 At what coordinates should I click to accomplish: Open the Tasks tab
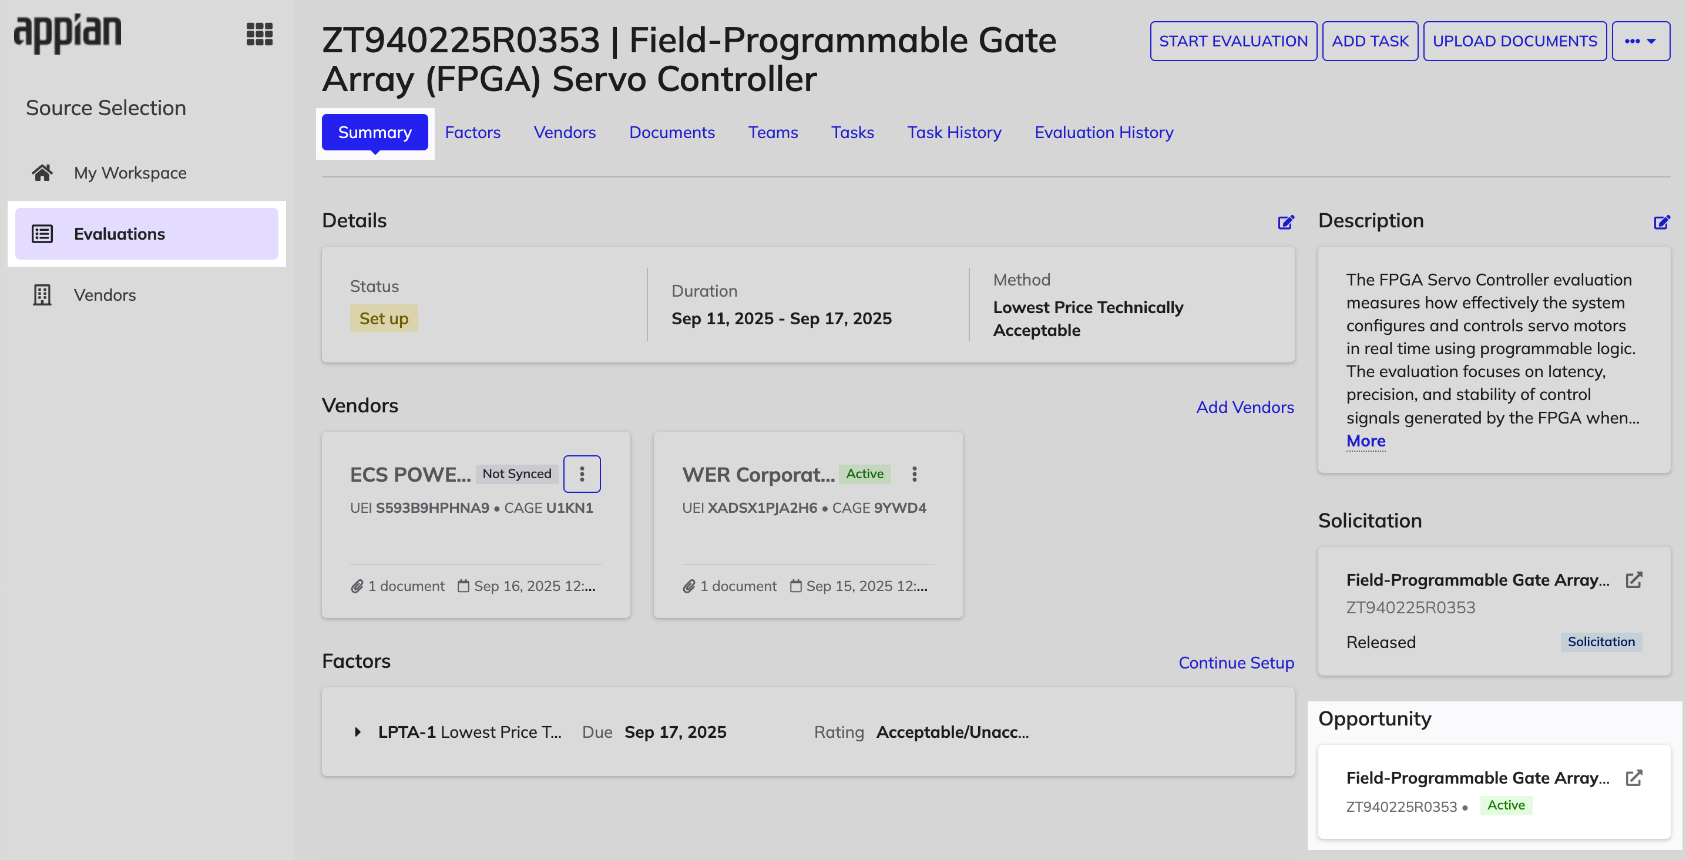pos(852,132)
